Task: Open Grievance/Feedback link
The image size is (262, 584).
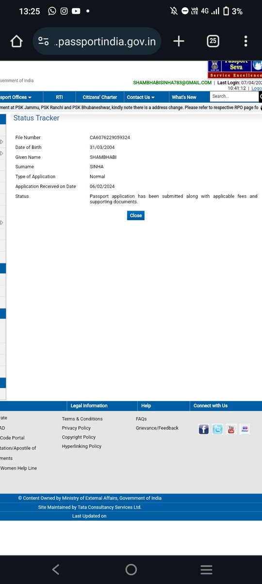Action: coord(157,428)
